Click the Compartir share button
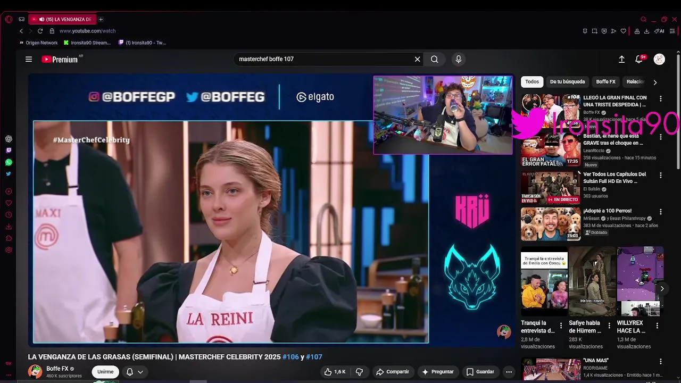 [x=393, y=372]
